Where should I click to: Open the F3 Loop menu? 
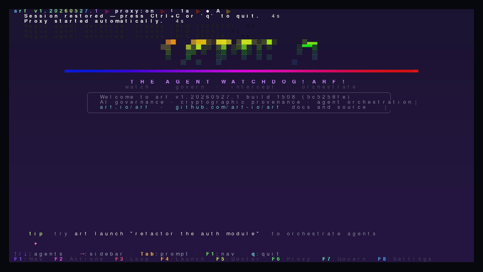pyautogui.click(x=131, y=259)
